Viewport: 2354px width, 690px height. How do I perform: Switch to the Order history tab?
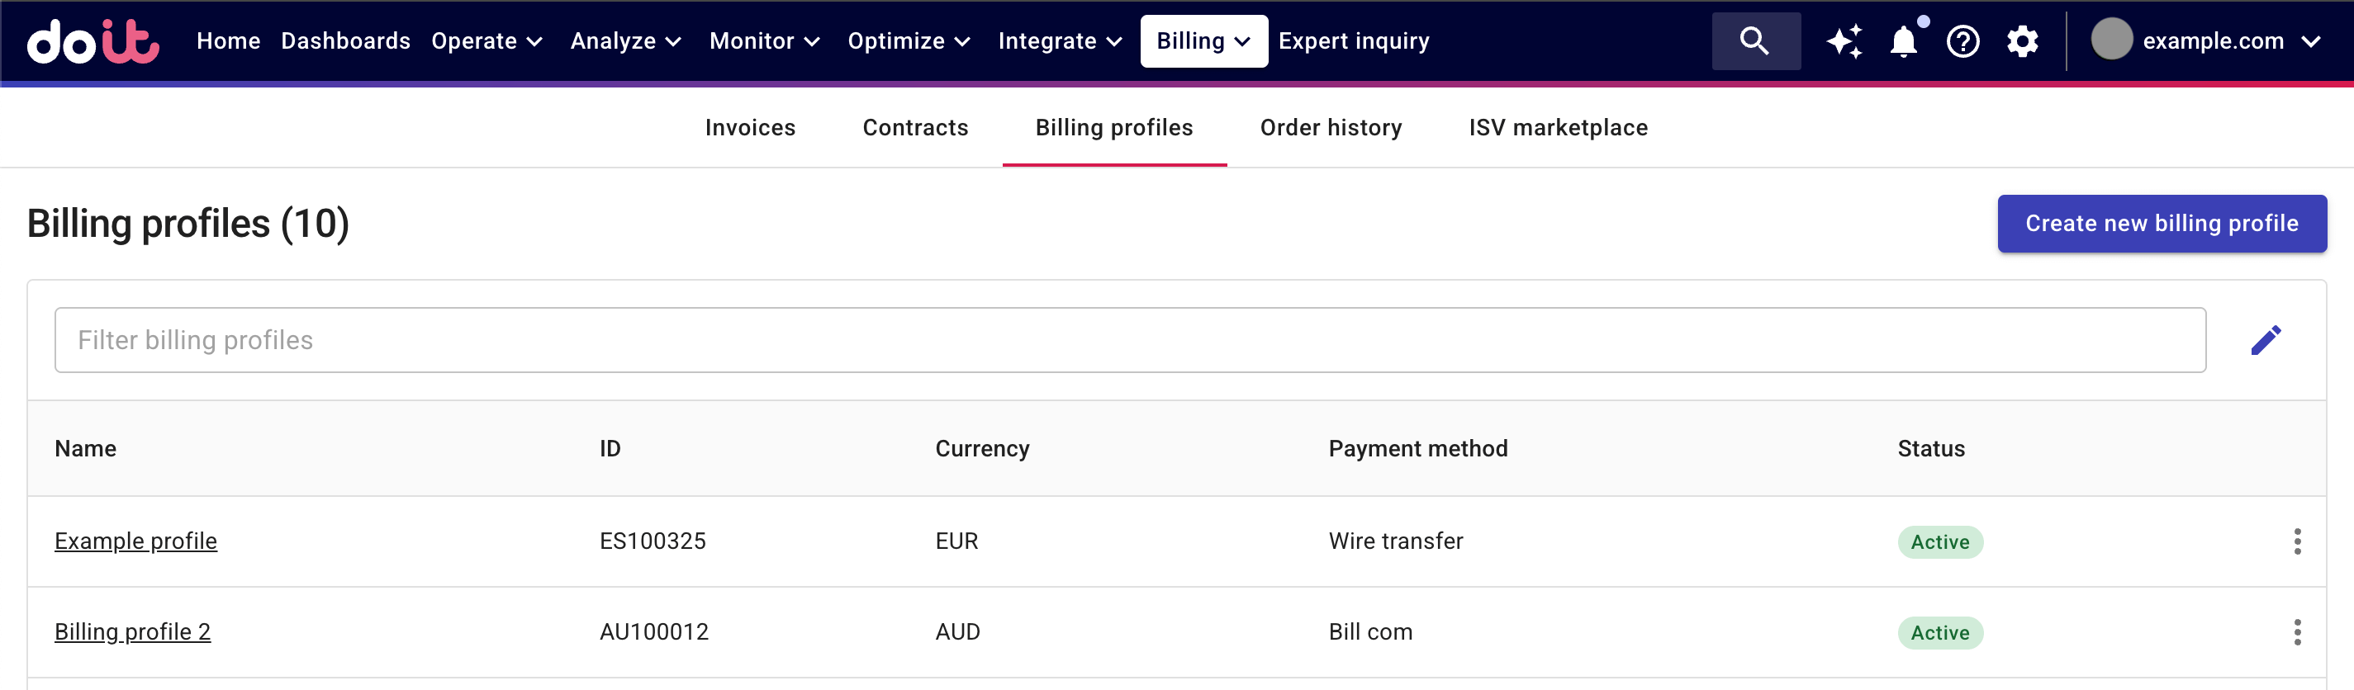(1331, 128)
